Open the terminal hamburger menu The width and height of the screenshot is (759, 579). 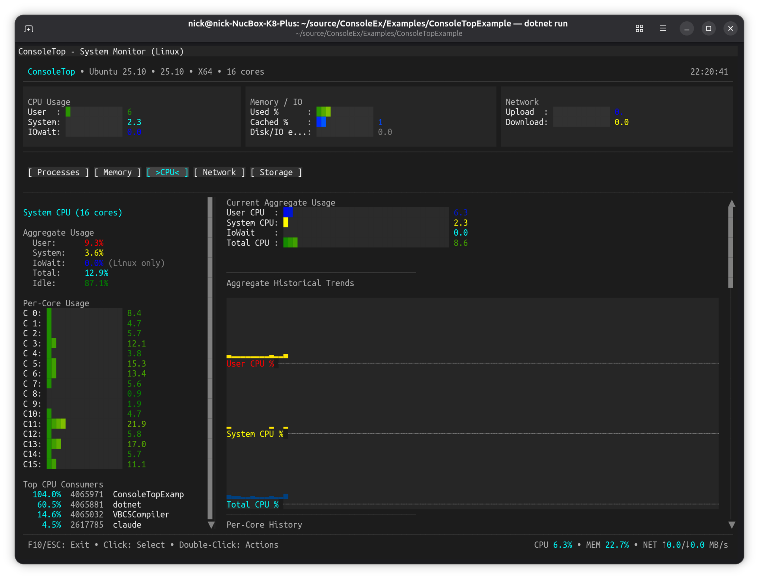tap(663, 29)
